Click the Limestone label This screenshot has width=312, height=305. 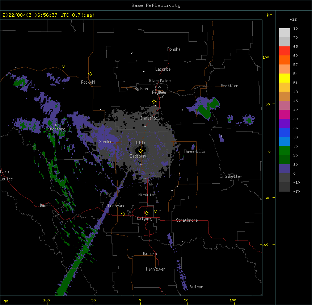click(x=55, y=129)
